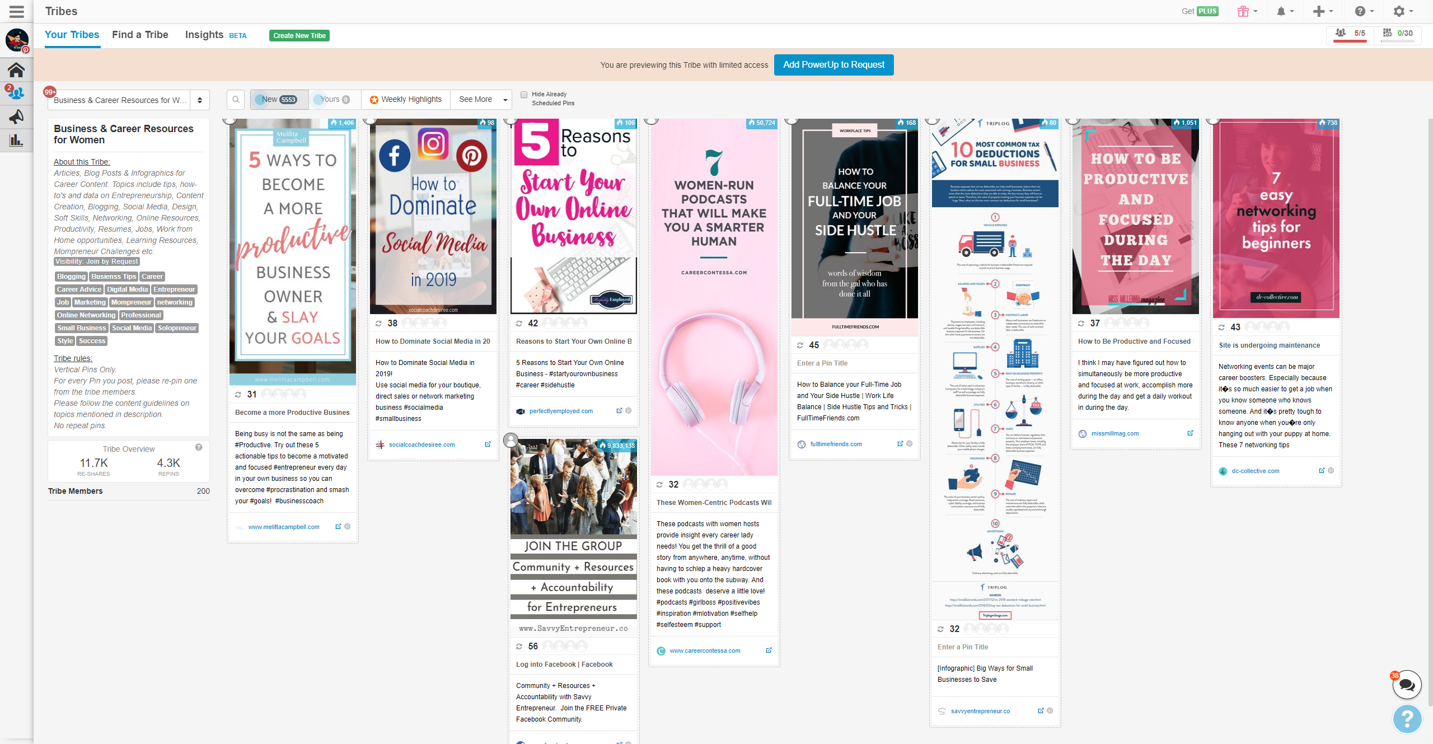The image size is (1433, 744).
Task: Click Add PowerUp to Request button
Action: click(833, 65)
